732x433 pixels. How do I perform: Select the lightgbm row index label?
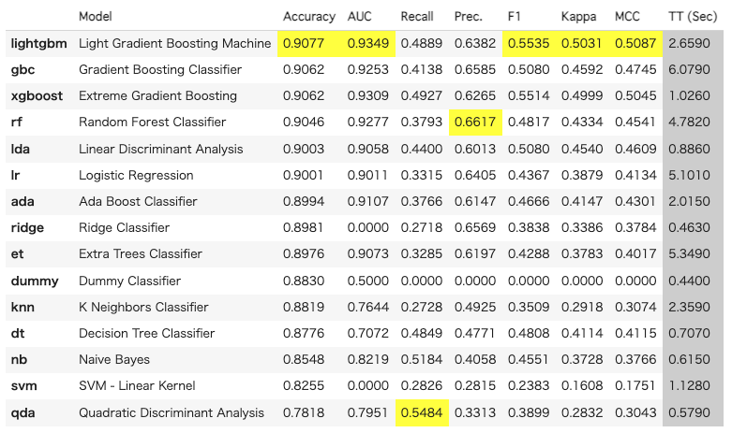pyautogui.click(x=38, y=43)
